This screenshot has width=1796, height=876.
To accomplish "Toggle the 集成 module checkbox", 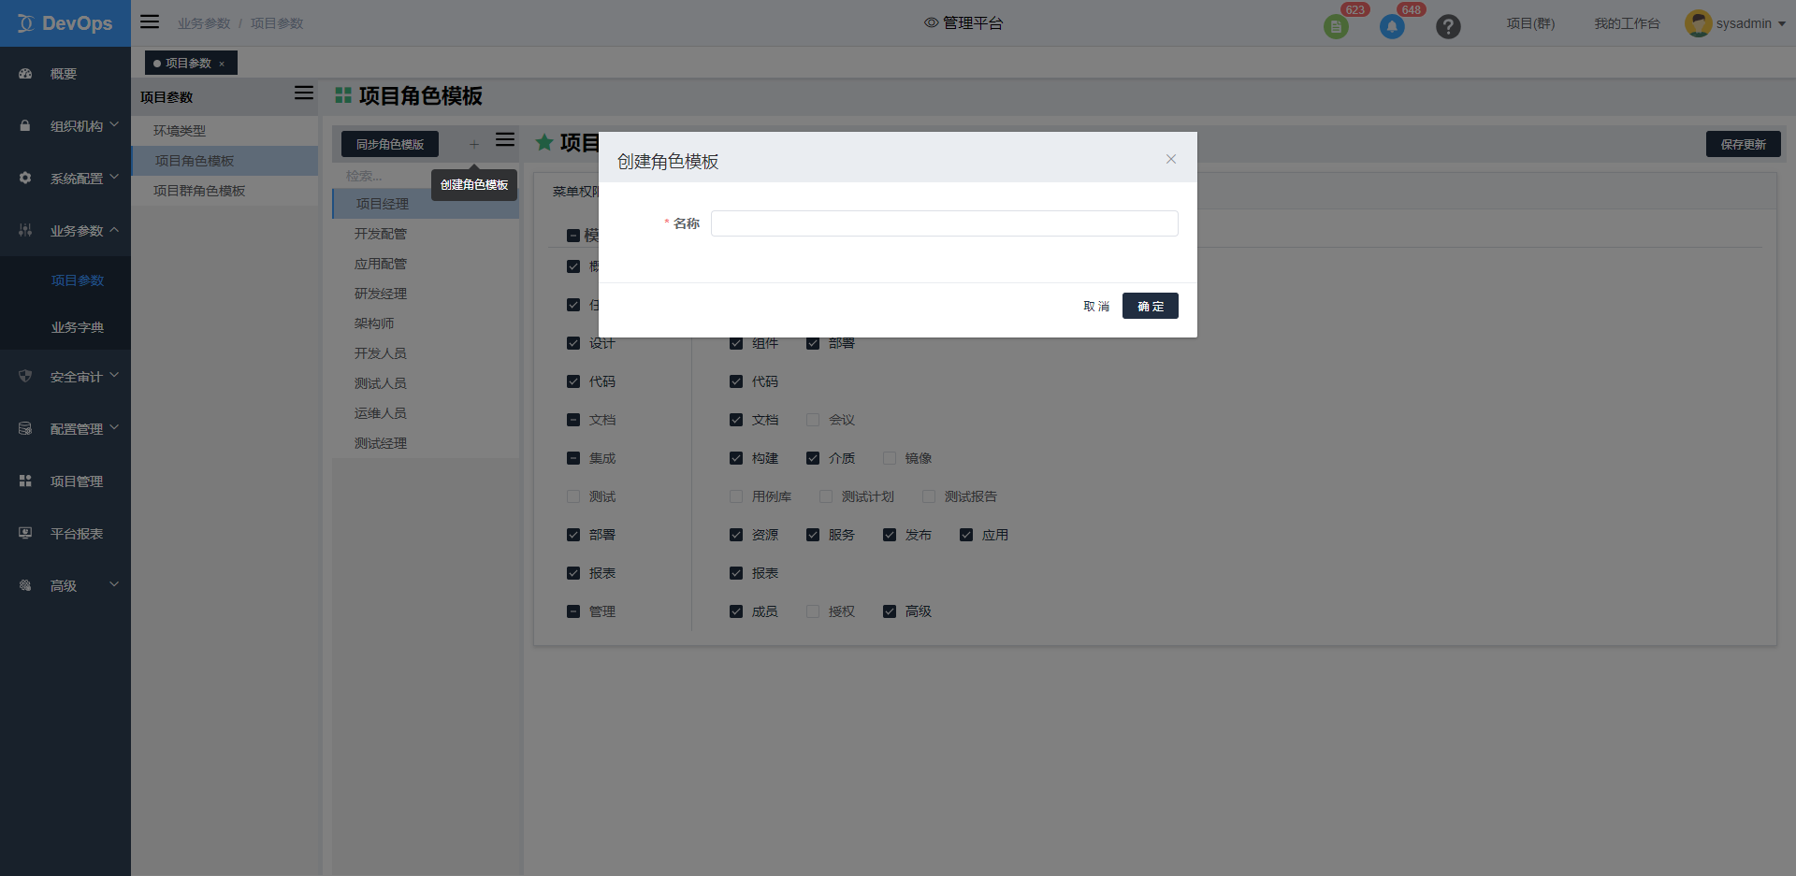I will 573,458.
